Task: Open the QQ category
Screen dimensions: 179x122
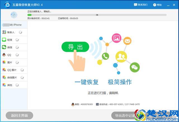Action: [x=14, y=55]
